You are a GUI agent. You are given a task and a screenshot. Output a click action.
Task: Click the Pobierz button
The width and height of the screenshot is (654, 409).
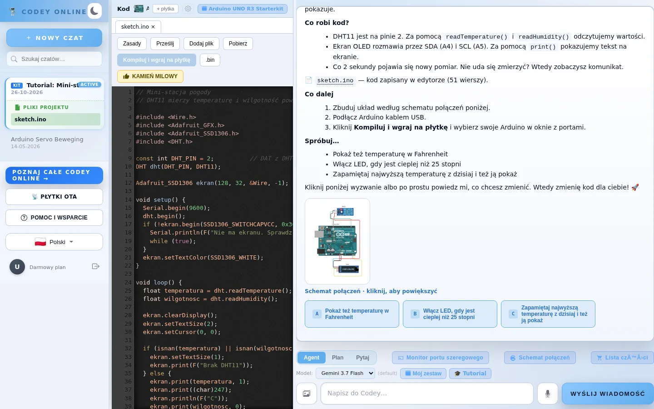click(238, 44)
